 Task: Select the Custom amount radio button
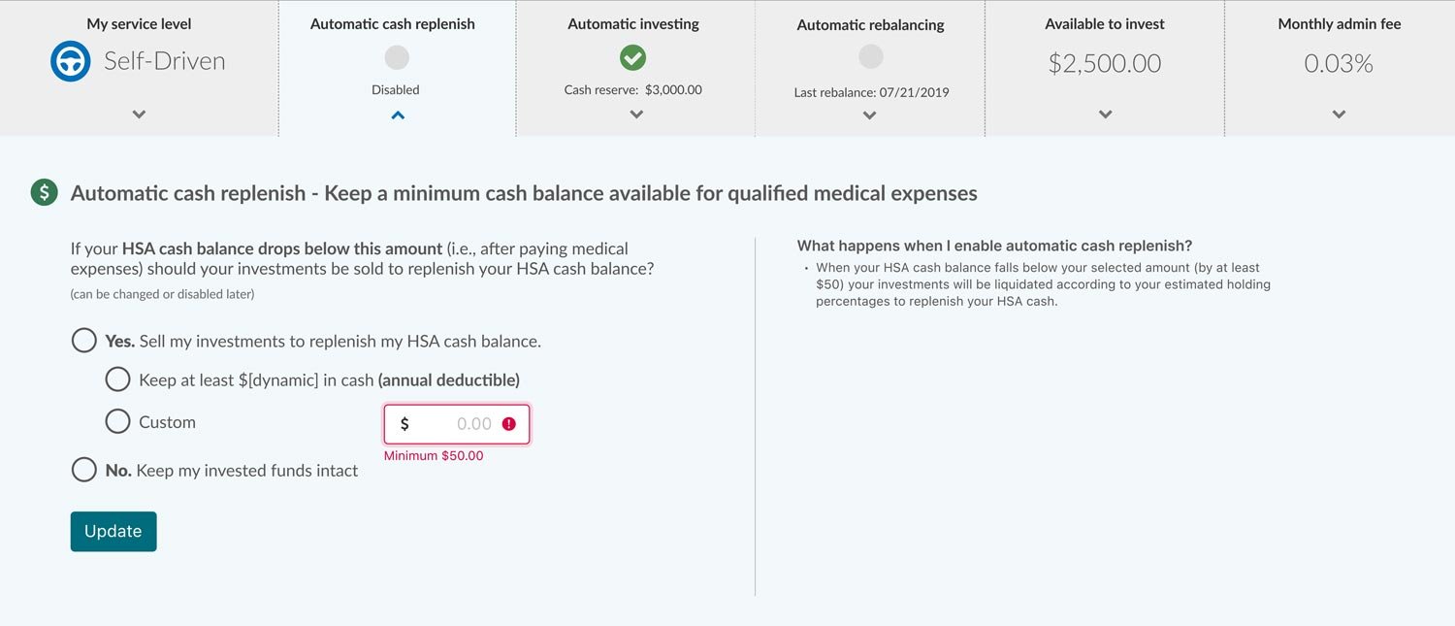point(117,421)
